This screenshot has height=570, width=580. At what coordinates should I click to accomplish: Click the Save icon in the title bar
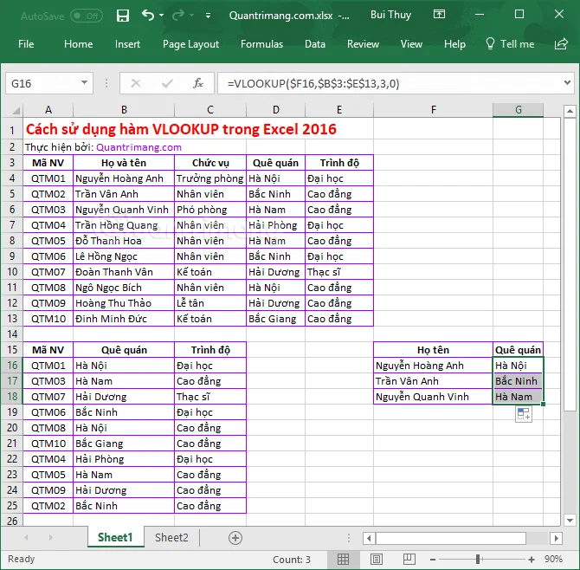point(122,16)
